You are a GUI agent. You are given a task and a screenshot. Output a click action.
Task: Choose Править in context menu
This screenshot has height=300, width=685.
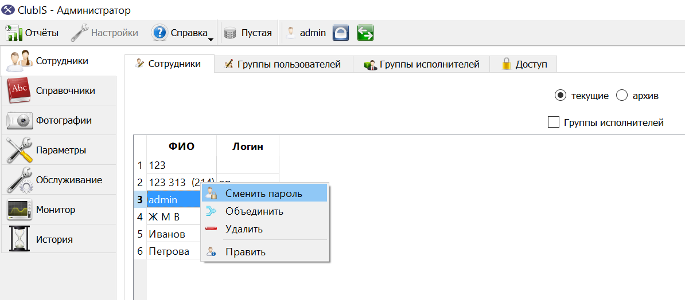click(x=264, y=251)
